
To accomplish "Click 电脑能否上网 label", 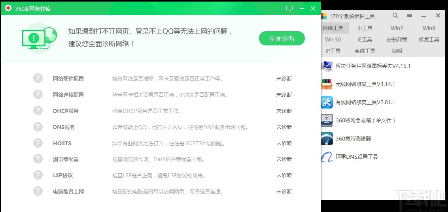I will coord(68,191).
